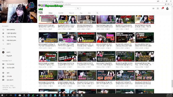Open help center question-mark (고객센터)

[3, 76]
